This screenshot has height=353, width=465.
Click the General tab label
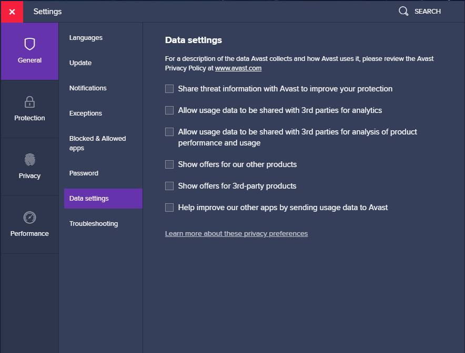coord(29,60)
